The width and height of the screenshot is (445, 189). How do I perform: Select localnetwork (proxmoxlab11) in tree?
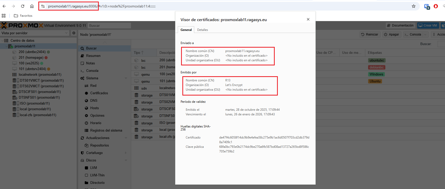pyautogui.click(x=40, y=74)
